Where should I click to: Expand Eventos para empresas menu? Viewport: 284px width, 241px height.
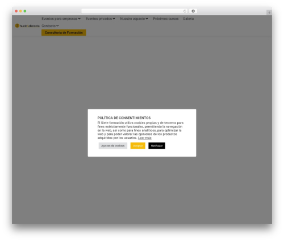[61, 19]
